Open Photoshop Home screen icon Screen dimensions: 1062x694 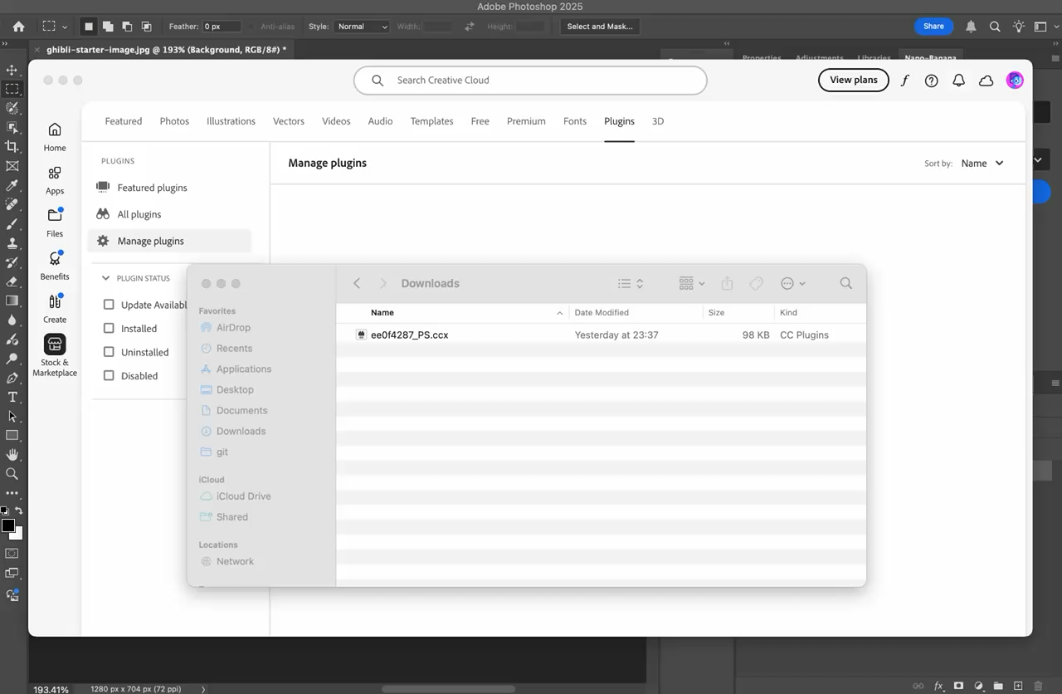point(18,27)
